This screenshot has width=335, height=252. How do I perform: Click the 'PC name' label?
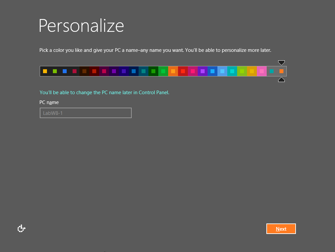49,102
